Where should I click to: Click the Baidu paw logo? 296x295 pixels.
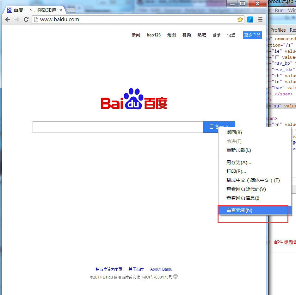134,98
